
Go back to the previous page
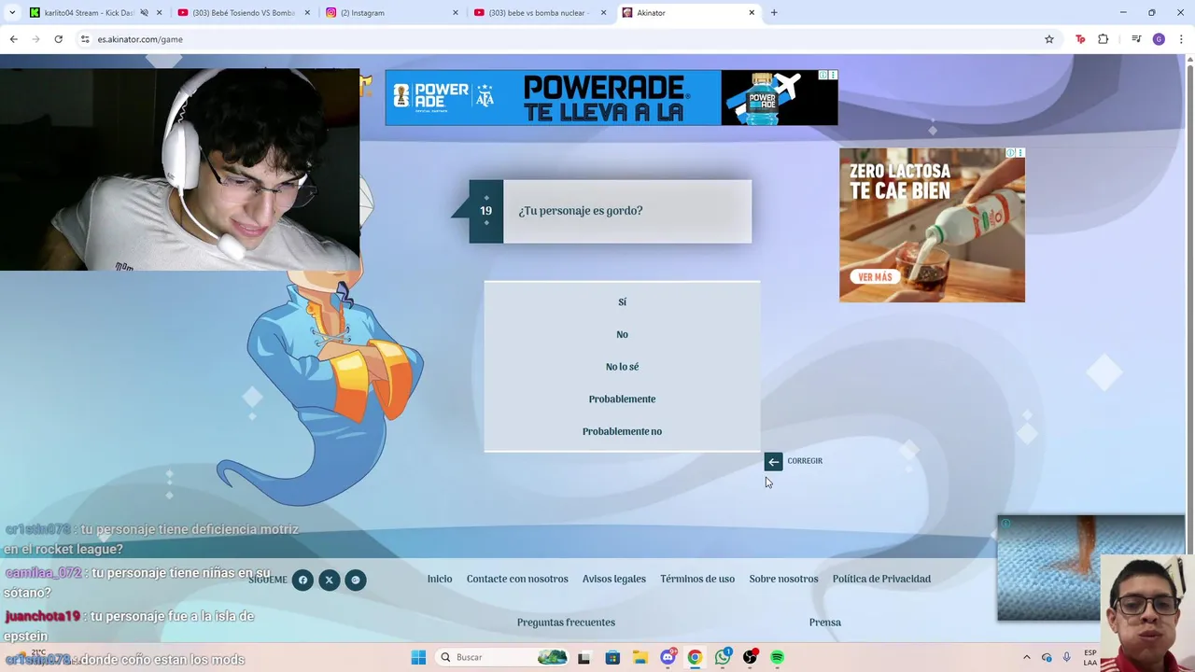pos(13,39)
